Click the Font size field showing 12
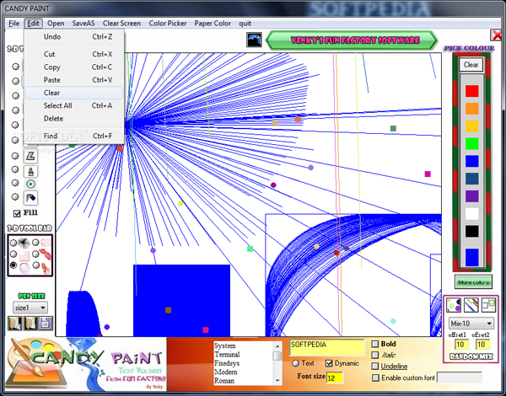Image resolution: width=506 pixels, height=396 pixels. pyautogui.click(x=334, y=377)
